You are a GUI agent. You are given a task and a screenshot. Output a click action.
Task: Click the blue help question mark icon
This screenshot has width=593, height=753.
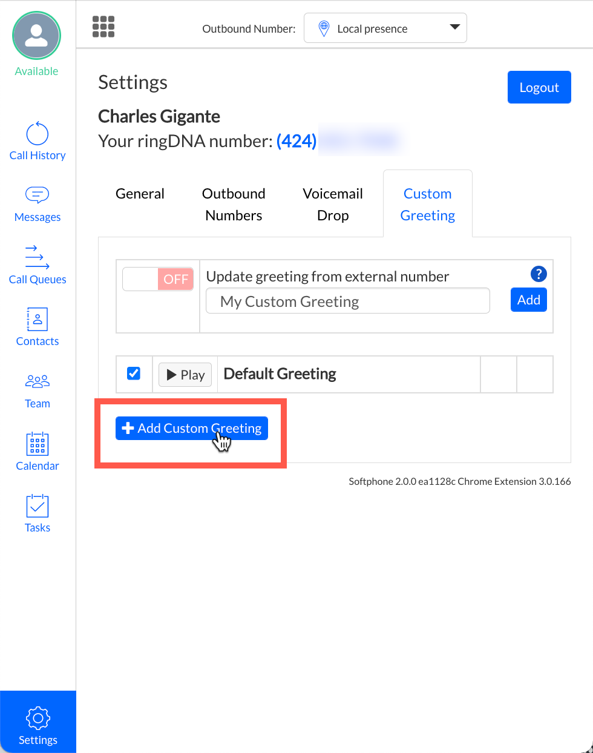click(538, 274)
